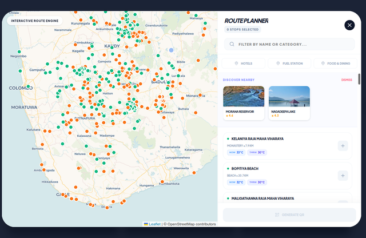Click Kelaniya NOW 33°C temperature chip
Image resolution: width=366 pixels, height=238 pixels.
236,153
